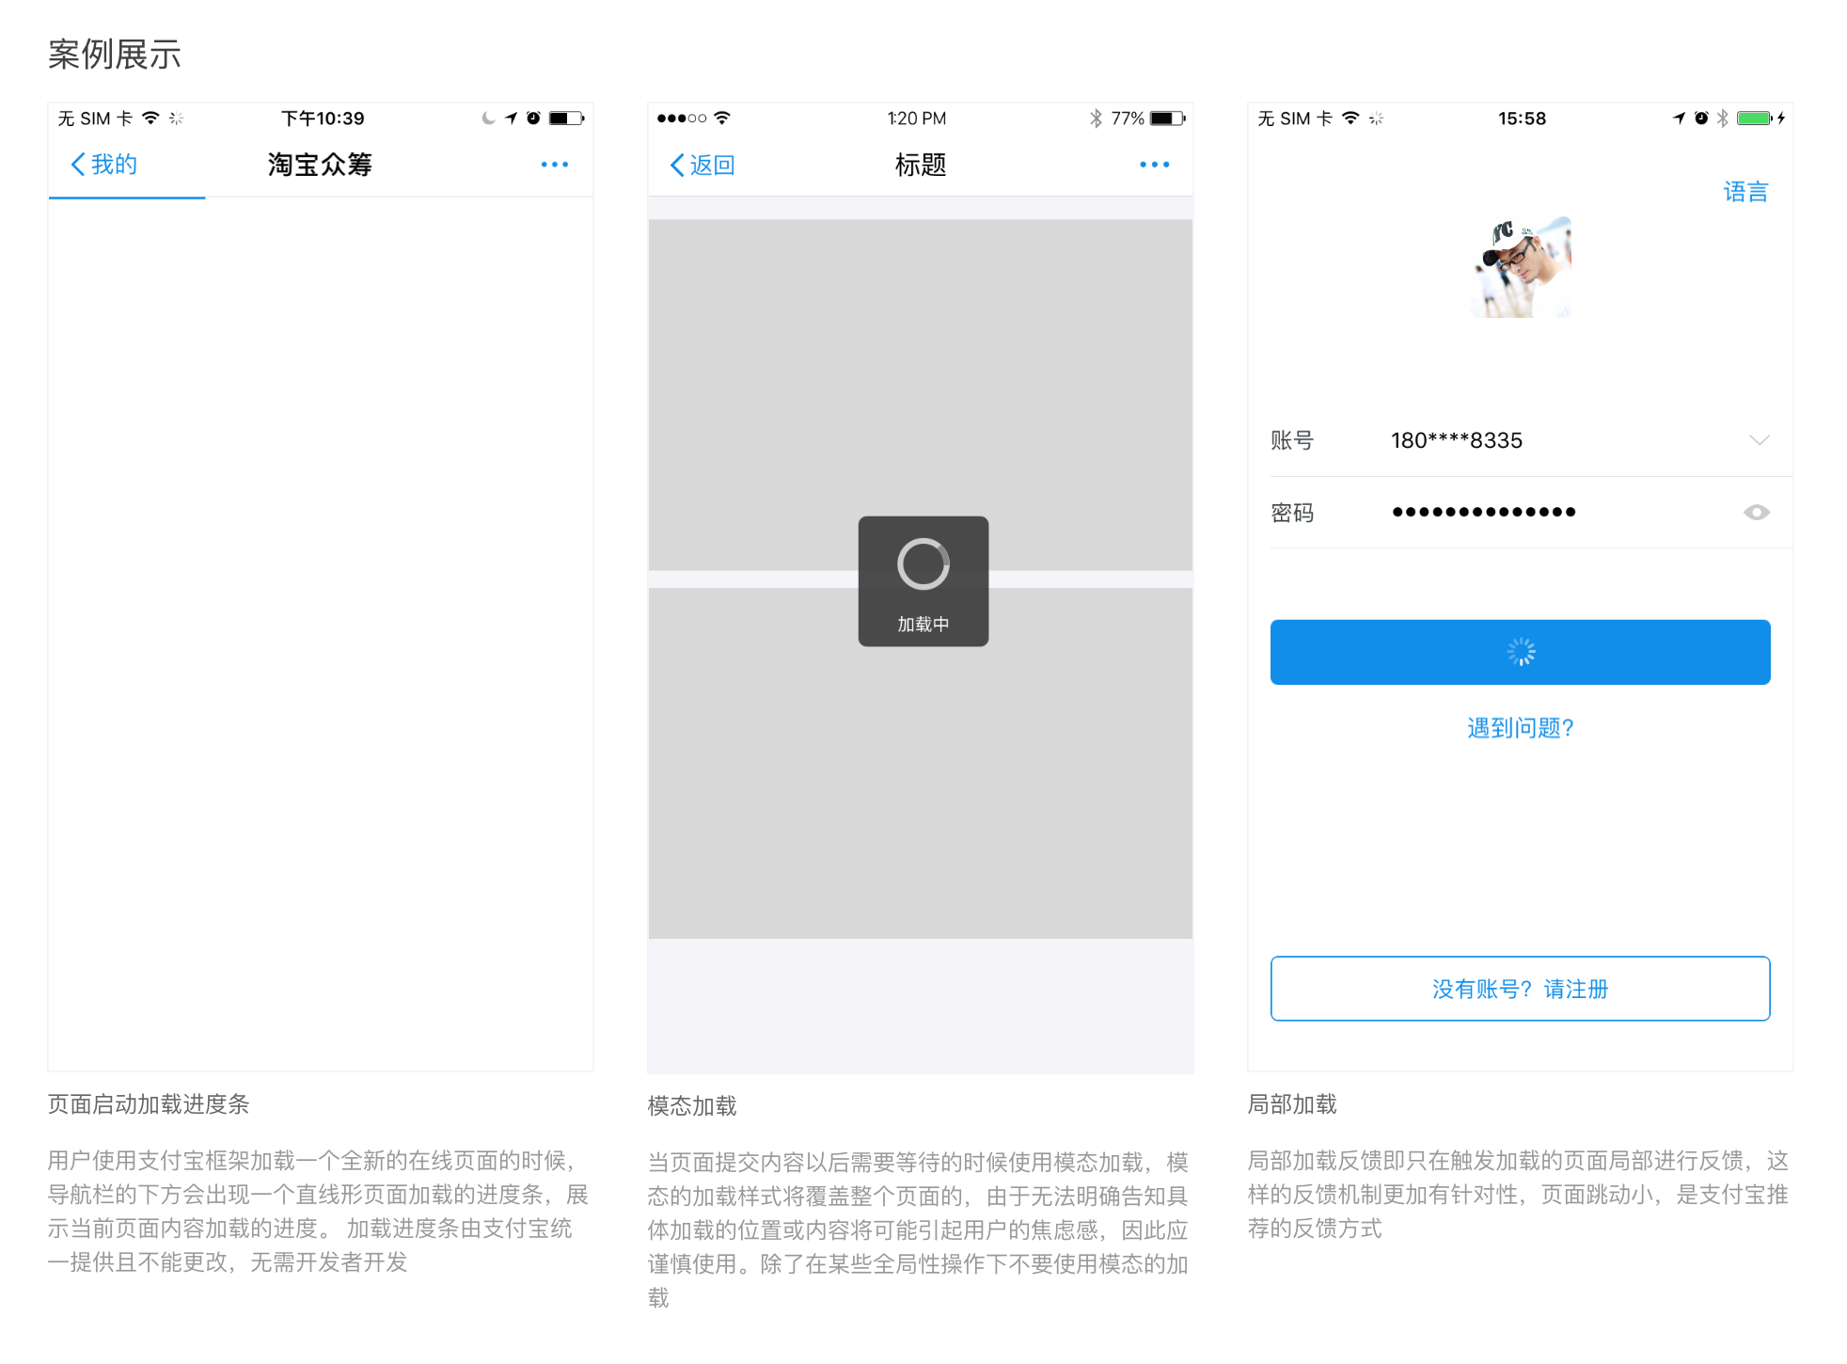
Task: Tap the location arrow in the 下午10:39 status bar
Action: pyautogui.click(x=511, y=118)
